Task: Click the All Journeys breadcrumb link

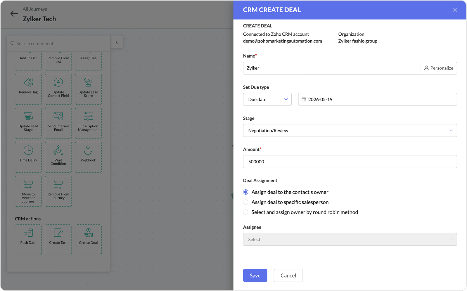Action: 35,9
